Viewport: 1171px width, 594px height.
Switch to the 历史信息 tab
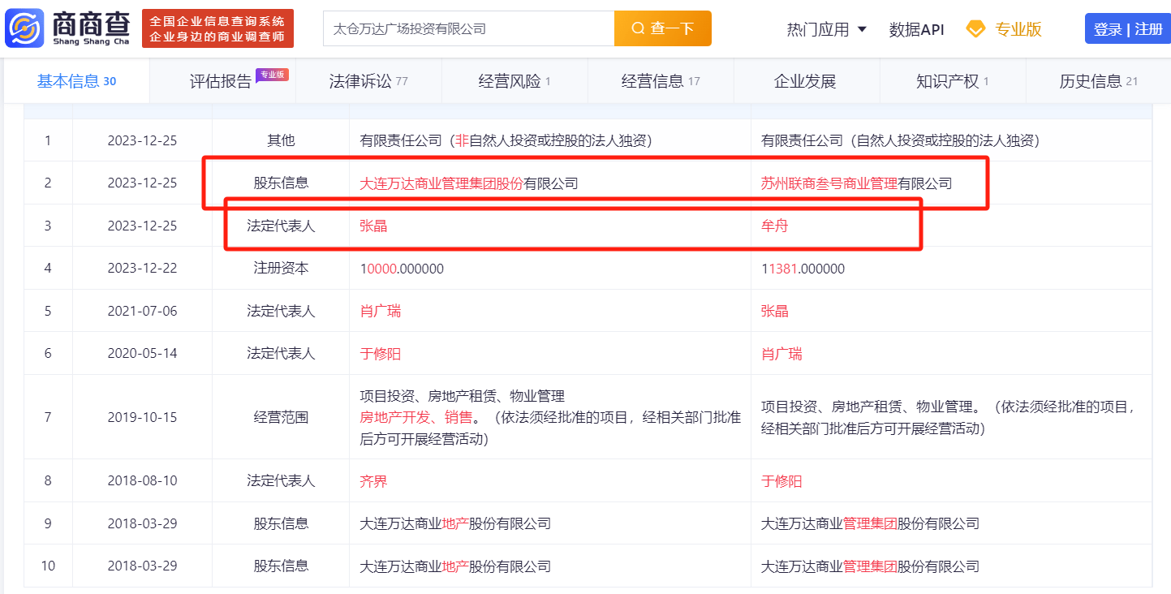pyautogui.click(x=1099, y=81)
